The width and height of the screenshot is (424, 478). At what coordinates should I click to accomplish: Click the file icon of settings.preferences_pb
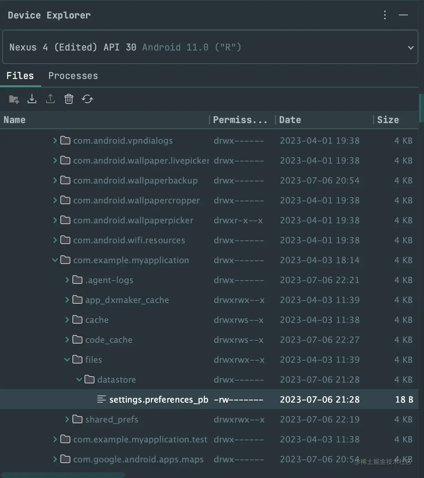(x=102, y=399)
